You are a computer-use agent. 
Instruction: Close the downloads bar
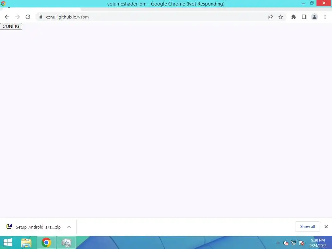[x=326, y=227]
